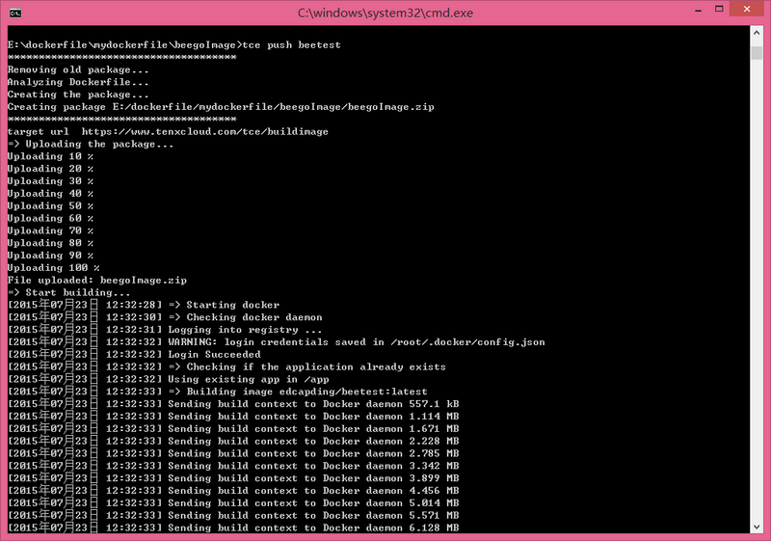Image resolution: width=771 pixels, height=541 pixels.
Task: Click 'Uploading 70 %' line
Action: point(50,230)
